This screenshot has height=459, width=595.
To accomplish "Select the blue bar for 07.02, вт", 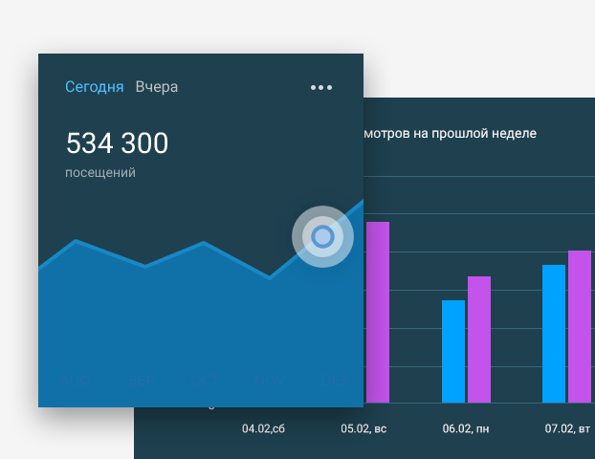I will pos(554,333).
